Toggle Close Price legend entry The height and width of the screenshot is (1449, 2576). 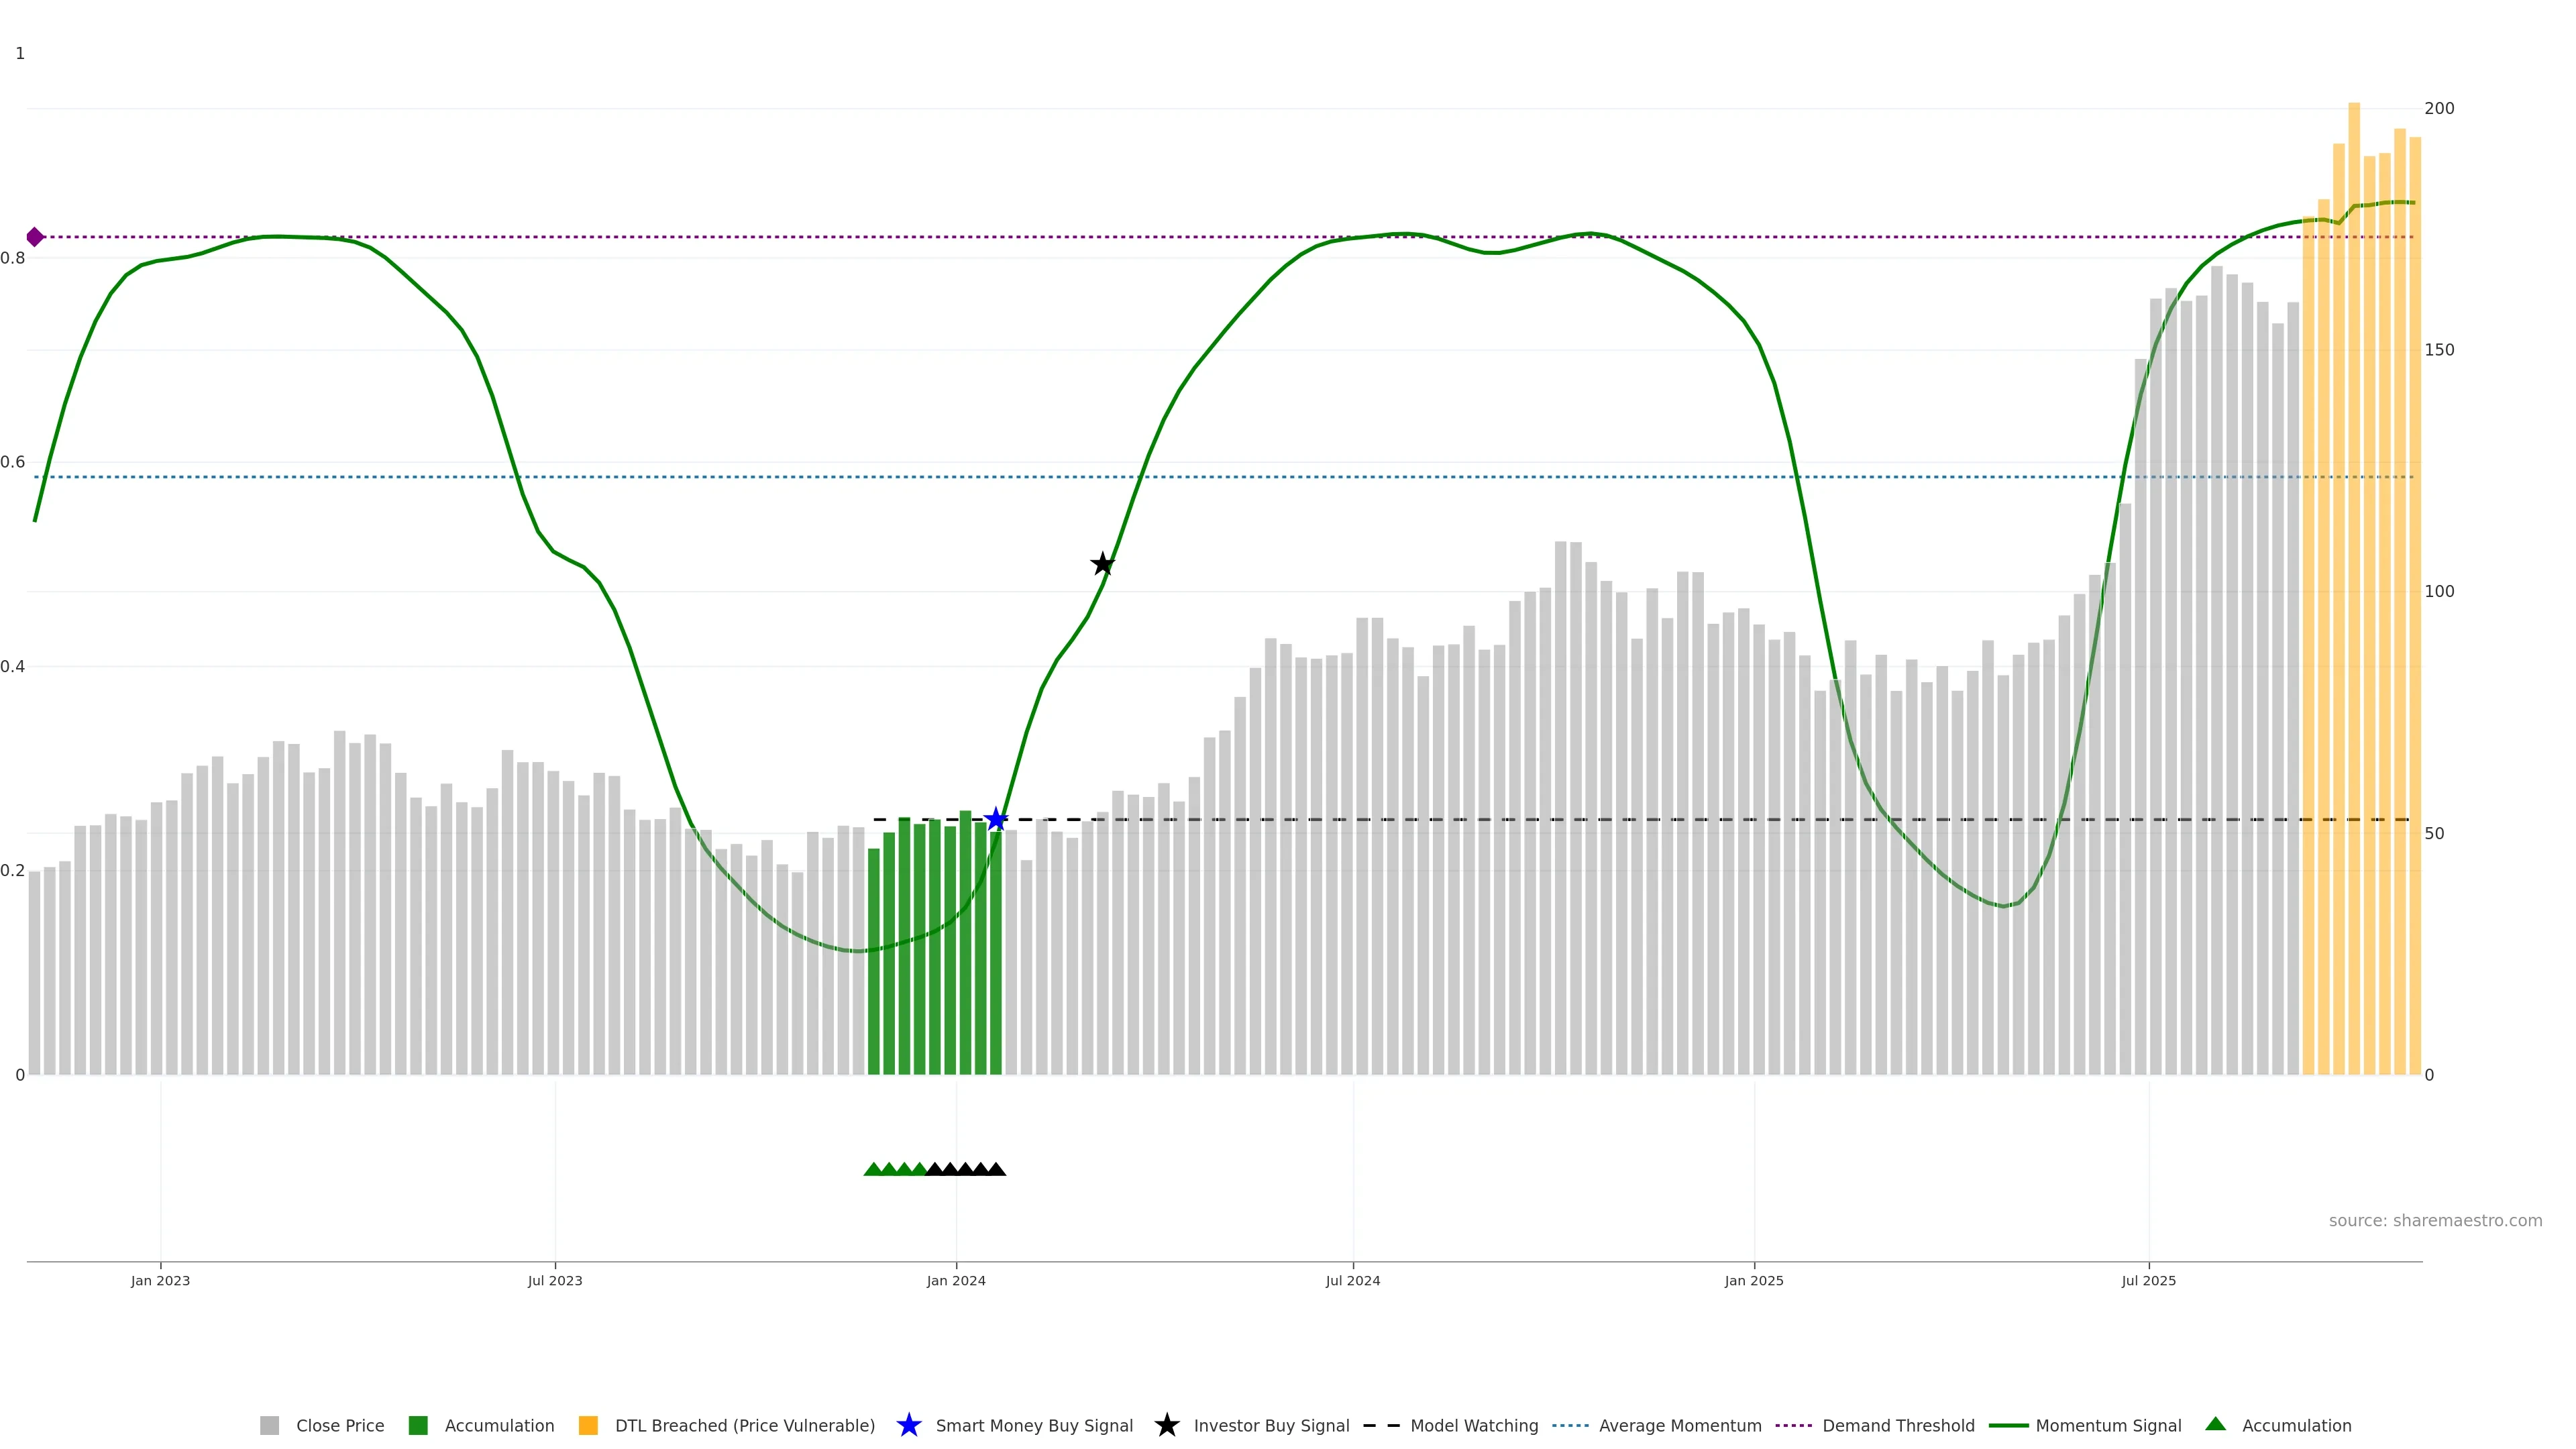click(x=339, y=1425)
